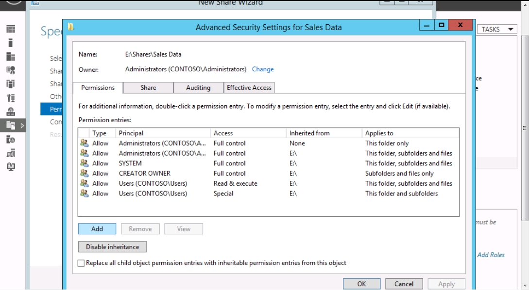The image size is (529, 290).
Task: Click the Disable inheritance button
Action: tap(112, 247)
